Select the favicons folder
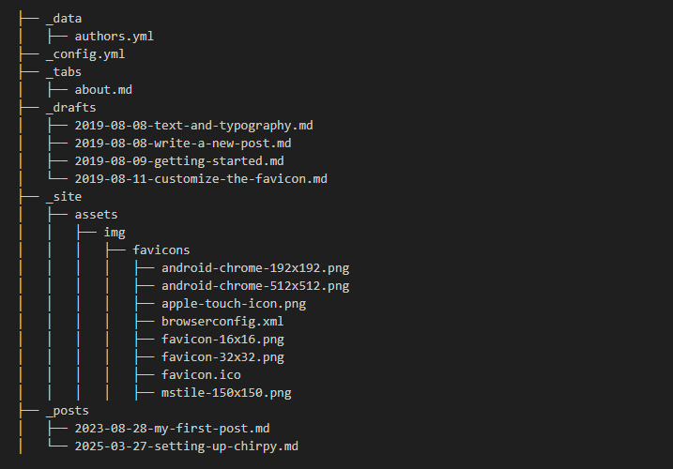 click(x=161, y=250)
